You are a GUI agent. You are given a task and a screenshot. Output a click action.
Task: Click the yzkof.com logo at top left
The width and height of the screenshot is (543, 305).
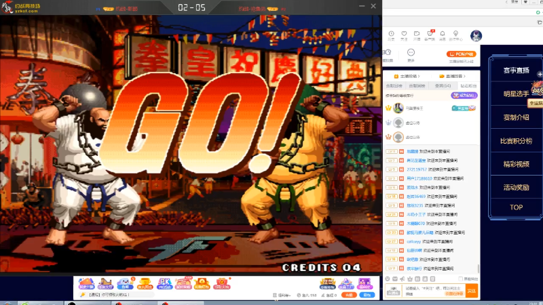click(21, 7)
